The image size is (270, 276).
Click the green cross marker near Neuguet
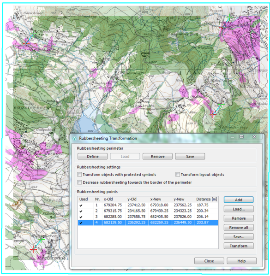(229, 17)
